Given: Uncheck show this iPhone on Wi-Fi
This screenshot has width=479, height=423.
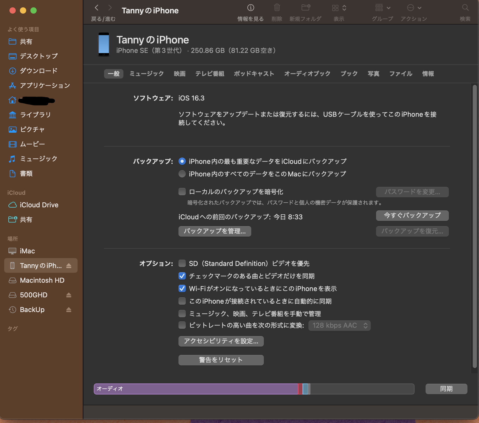Looking at the screenshot, I should click(x=182, y=288).
